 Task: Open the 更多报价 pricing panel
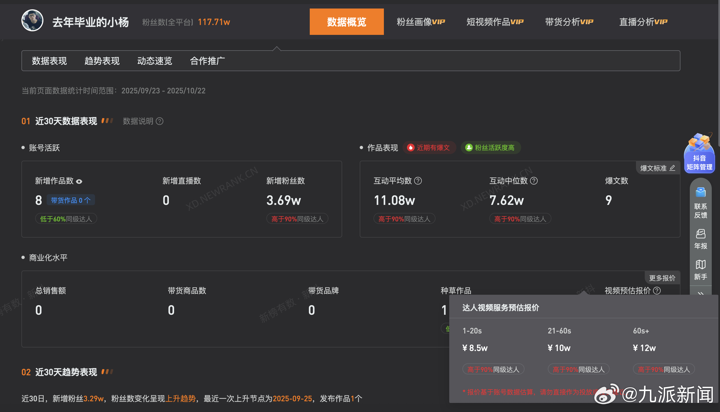coord(662,278)
